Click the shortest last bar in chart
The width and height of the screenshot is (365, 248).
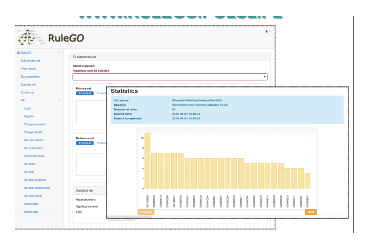[x=308, y=181]
